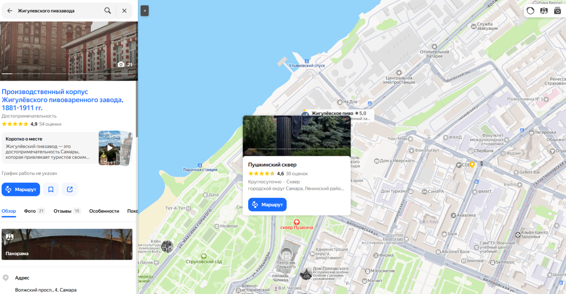Click the back arrow in the search bar
566x294 pixels.
click(9, 10)
